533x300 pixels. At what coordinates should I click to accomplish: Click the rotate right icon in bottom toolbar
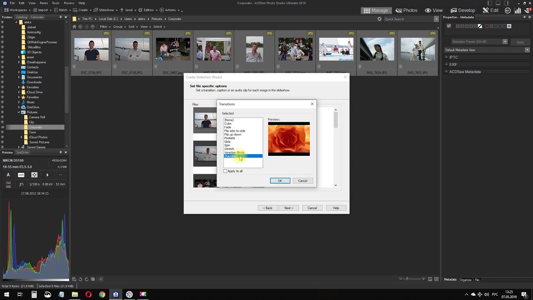[x=87, y=279]
